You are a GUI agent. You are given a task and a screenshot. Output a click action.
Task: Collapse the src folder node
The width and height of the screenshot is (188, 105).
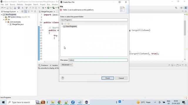(4, 20)
